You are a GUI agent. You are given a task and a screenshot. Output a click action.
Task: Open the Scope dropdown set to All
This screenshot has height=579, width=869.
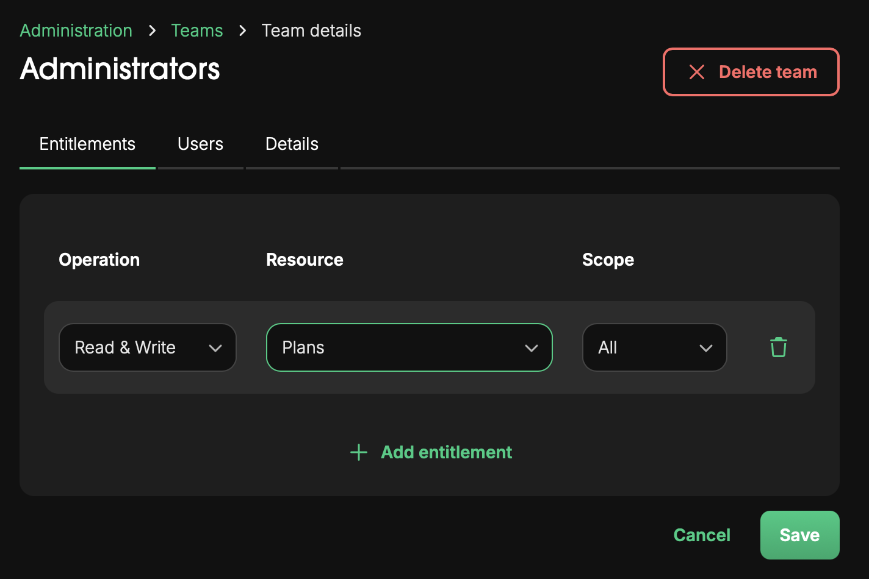click(641, 347)
